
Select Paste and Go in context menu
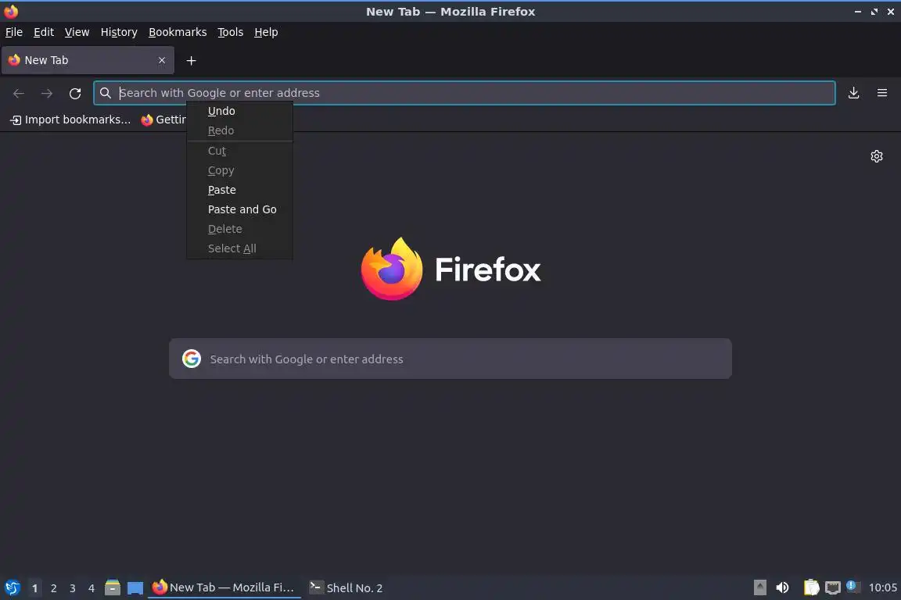[x=239, y=209]
